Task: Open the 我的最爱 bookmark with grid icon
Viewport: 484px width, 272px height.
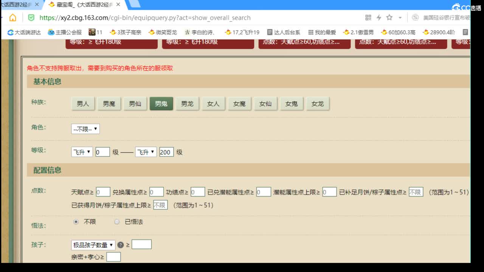Action: (321, 32)
